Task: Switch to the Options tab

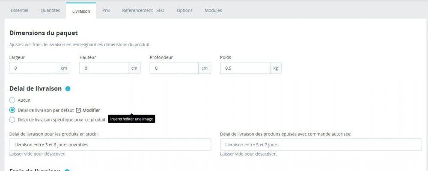Action: pyautogui.click(x=184, y=11)
